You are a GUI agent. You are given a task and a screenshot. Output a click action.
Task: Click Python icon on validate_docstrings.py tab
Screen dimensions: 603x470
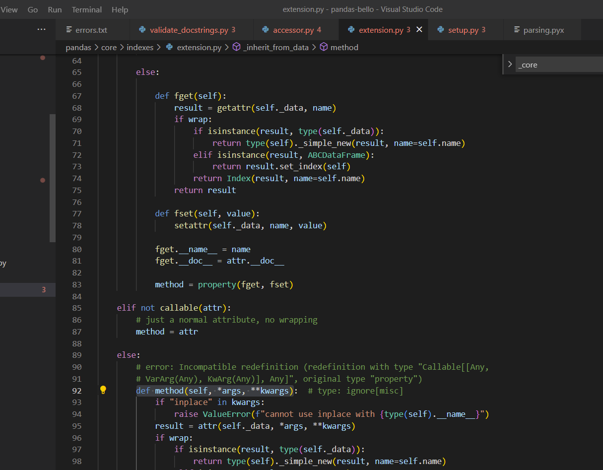(143, 30)
